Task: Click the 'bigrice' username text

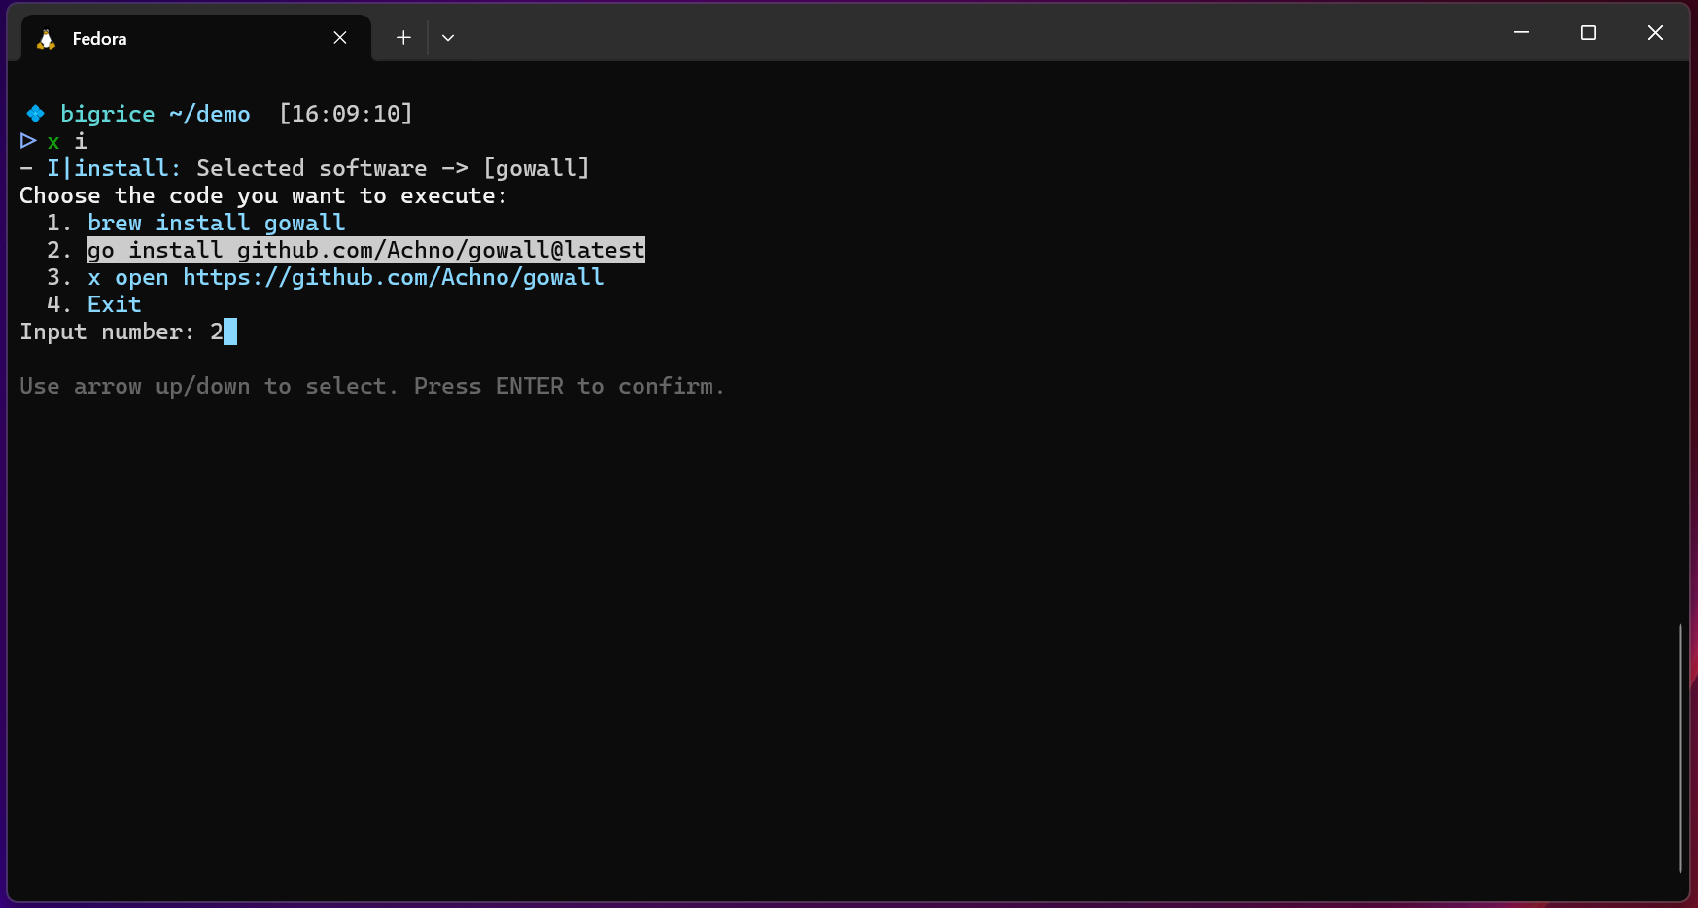Action: 108,114
